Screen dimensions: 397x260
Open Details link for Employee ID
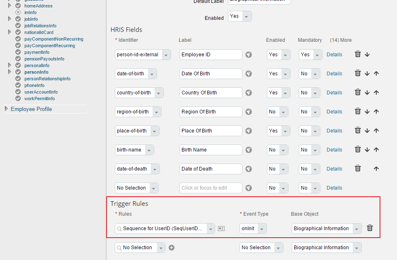pyautogui.click(x=334, y=55)
